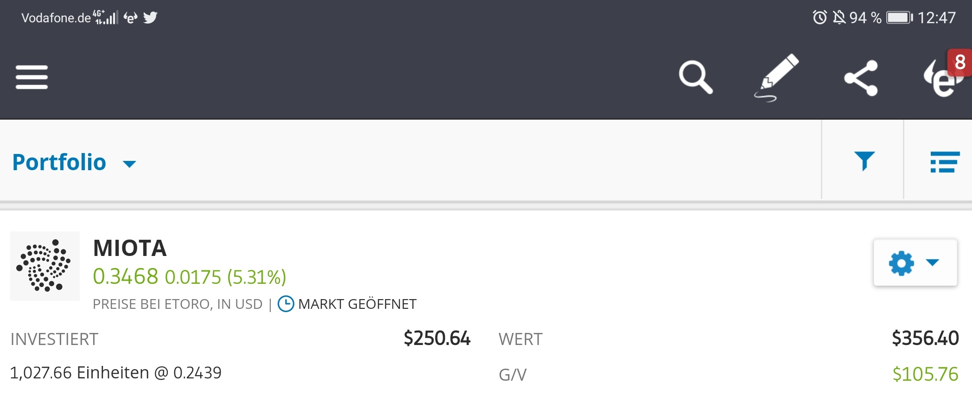Tap the MIOTA price 0.3468
Screen dimensions: 972x409
pos(126,276)
